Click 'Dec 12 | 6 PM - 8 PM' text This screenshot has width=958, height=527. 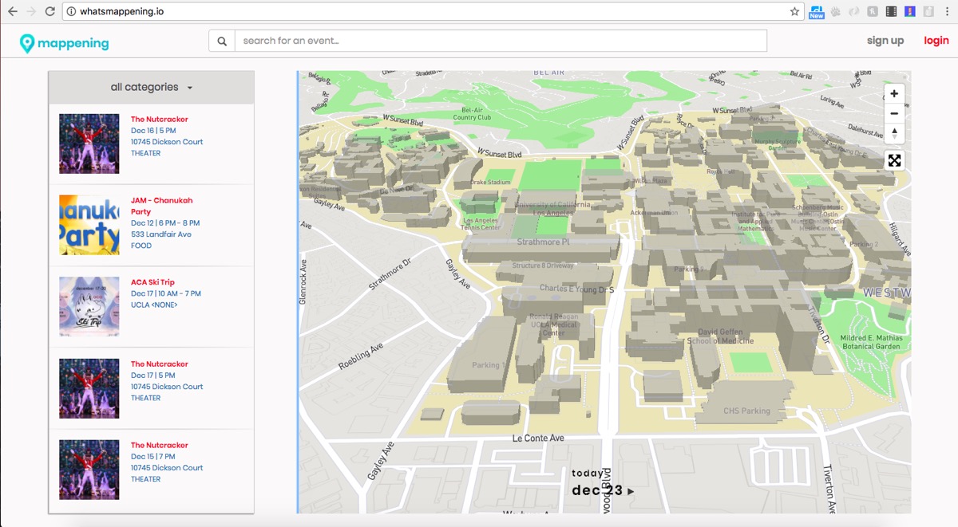165,223
